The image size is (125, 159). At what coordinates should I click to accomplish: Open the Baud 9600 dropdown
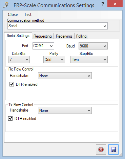coord(93,46)
